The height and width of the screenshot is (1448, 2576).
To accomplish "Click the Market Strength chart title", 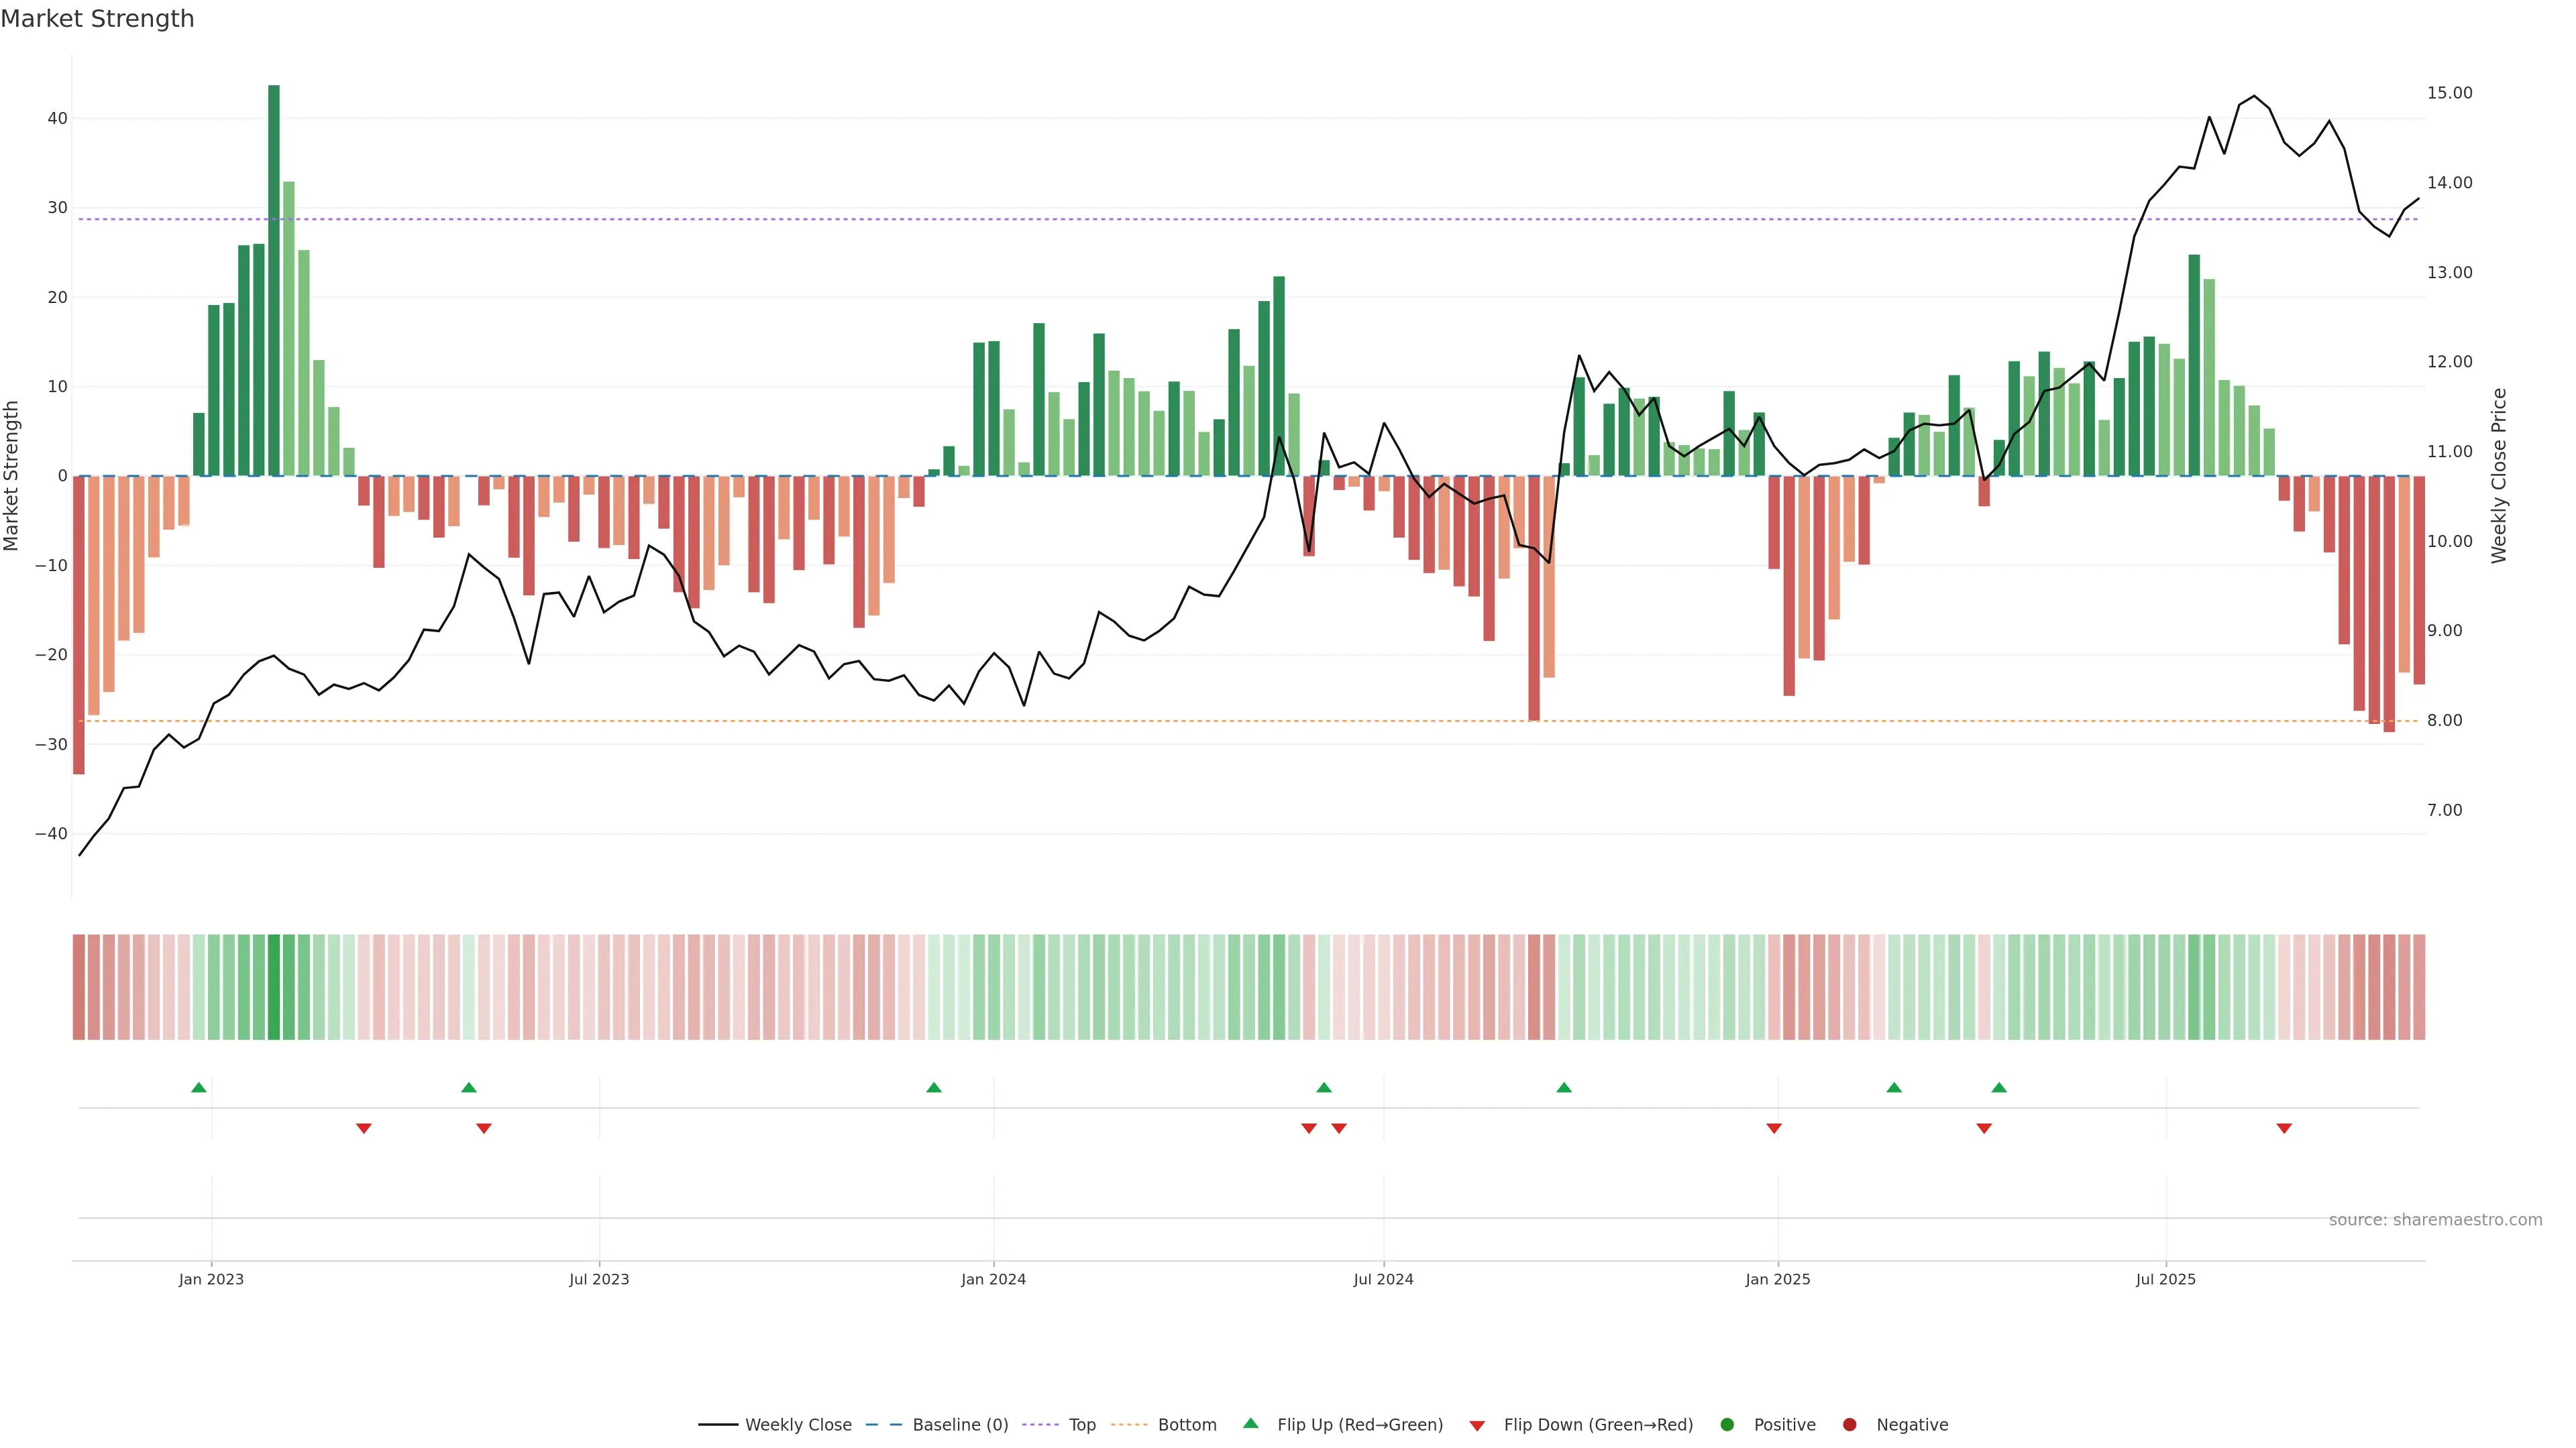I will (x=97, y=19).
